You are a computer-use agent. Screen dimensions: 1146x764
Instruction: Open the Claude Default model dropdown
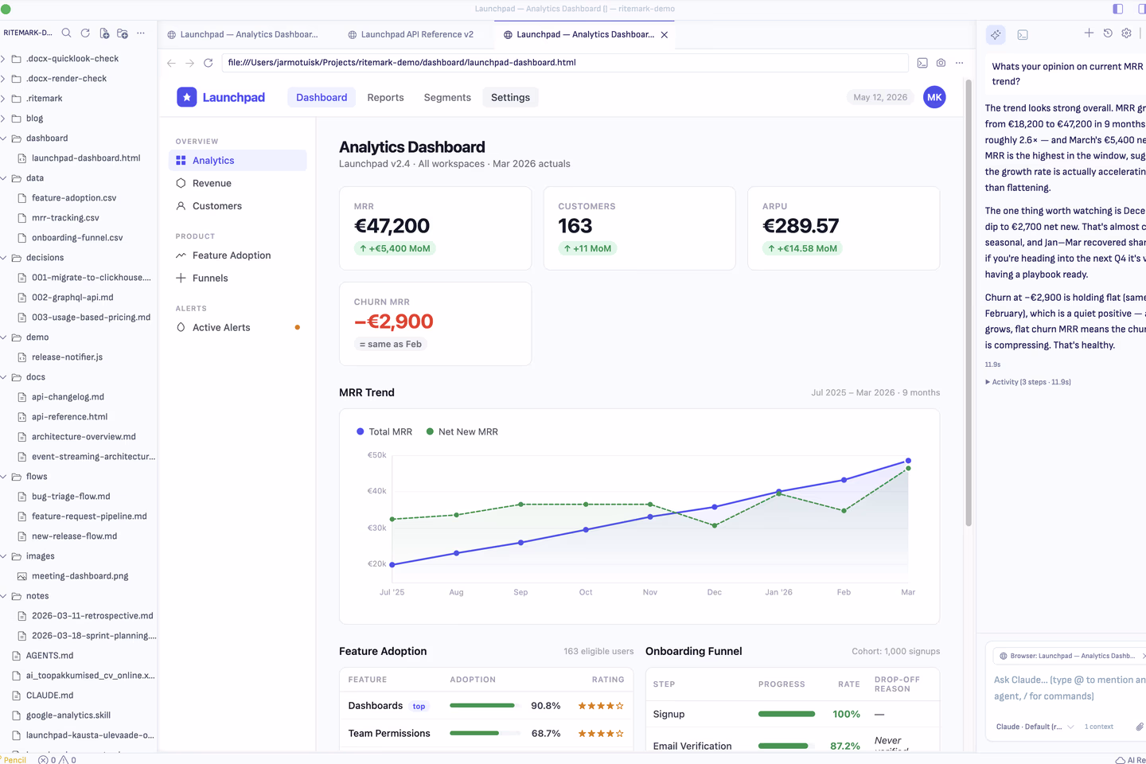[1035, 727]
